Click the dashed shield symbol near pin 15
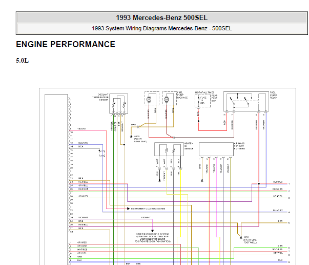Image resolution: width=309 pixels, height=265 pixels. click(102, 154)
